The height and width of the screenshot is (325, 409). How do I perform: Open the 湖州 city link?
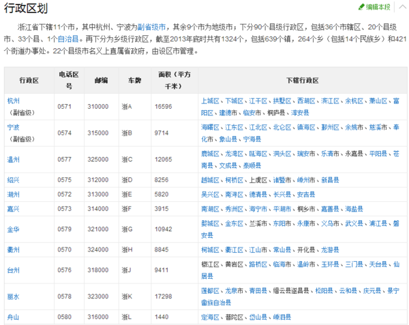point(14,194)
